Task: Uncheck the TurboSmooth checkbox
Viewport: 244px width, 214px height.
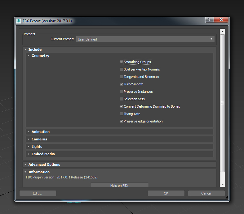Action: (x=122, y=84)
